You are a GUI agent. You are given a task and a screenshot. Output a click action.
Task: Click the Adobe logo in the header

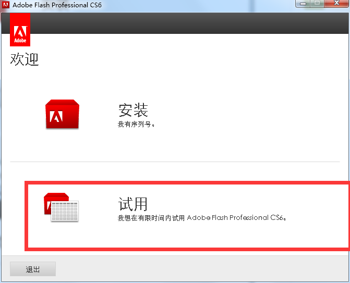(x=20, y=30)
